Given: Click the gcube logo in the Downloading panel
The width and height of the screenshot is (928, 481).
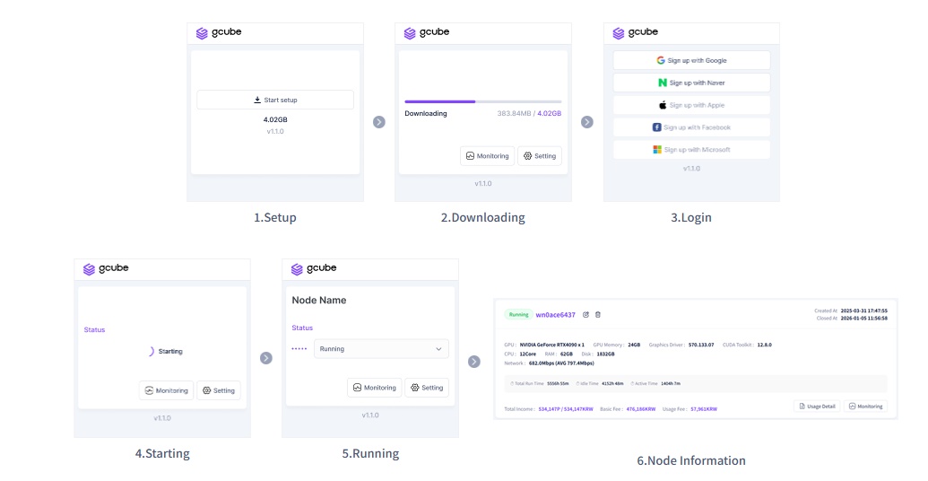Looking at the screenshot, I should tap(426, 32).
